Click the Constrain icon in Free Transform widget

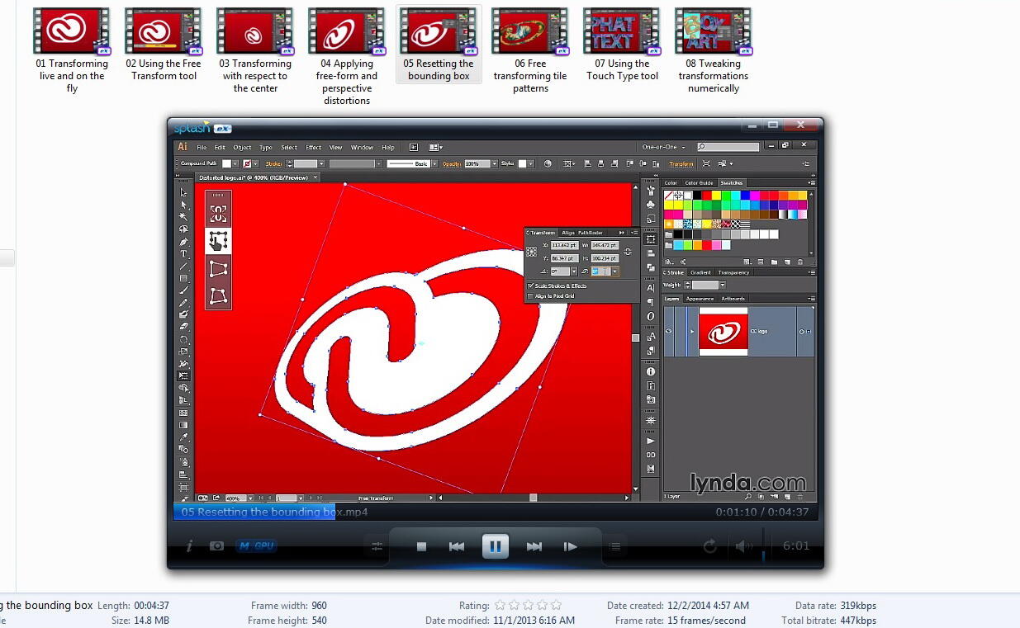click(x=218, y=214)
